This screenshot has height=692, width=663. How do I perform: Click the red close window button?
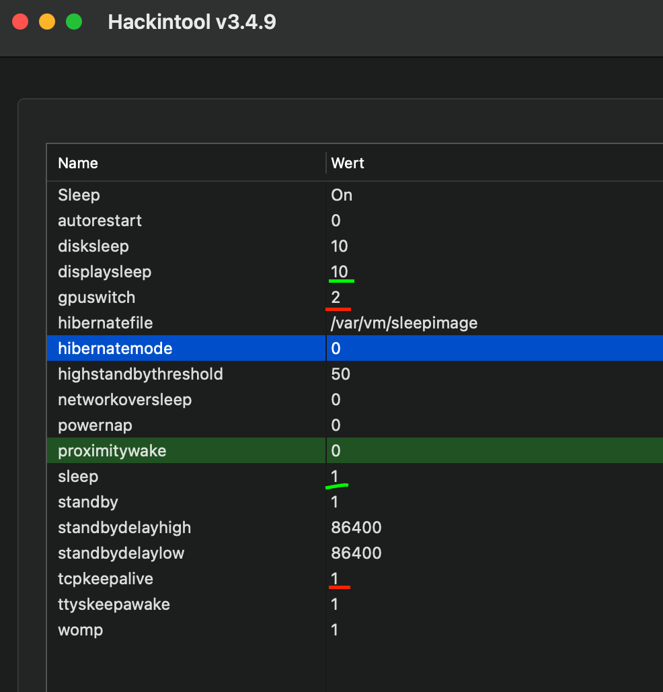(x=20, y=22)
